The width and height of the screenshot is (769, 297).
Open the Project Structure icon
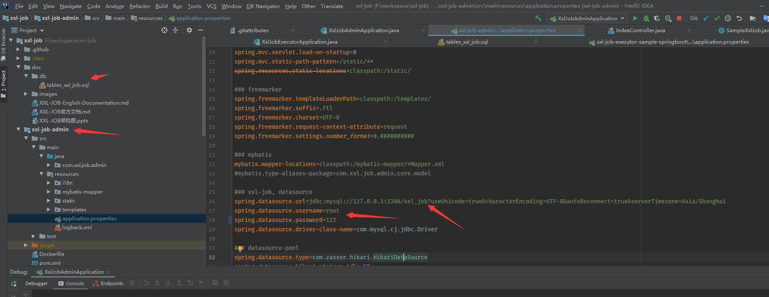click(753, 18)
